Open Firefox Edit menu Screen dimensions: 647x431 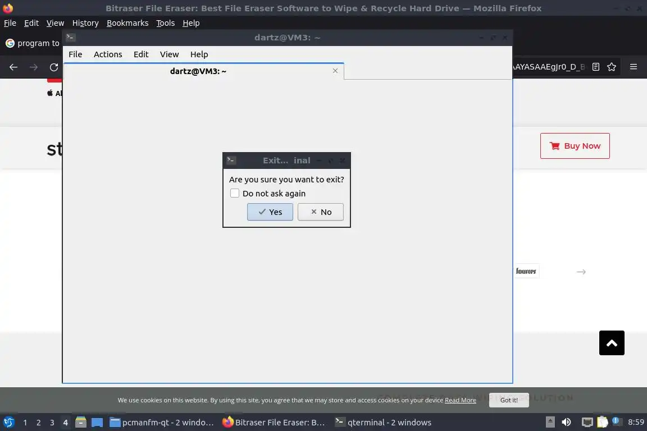pyautogui.click(x=31, y=23)
